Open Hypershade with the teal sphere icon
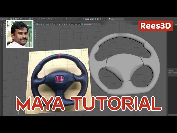The width and height of the screenshot is (177, 133). (x=95, y=19)
